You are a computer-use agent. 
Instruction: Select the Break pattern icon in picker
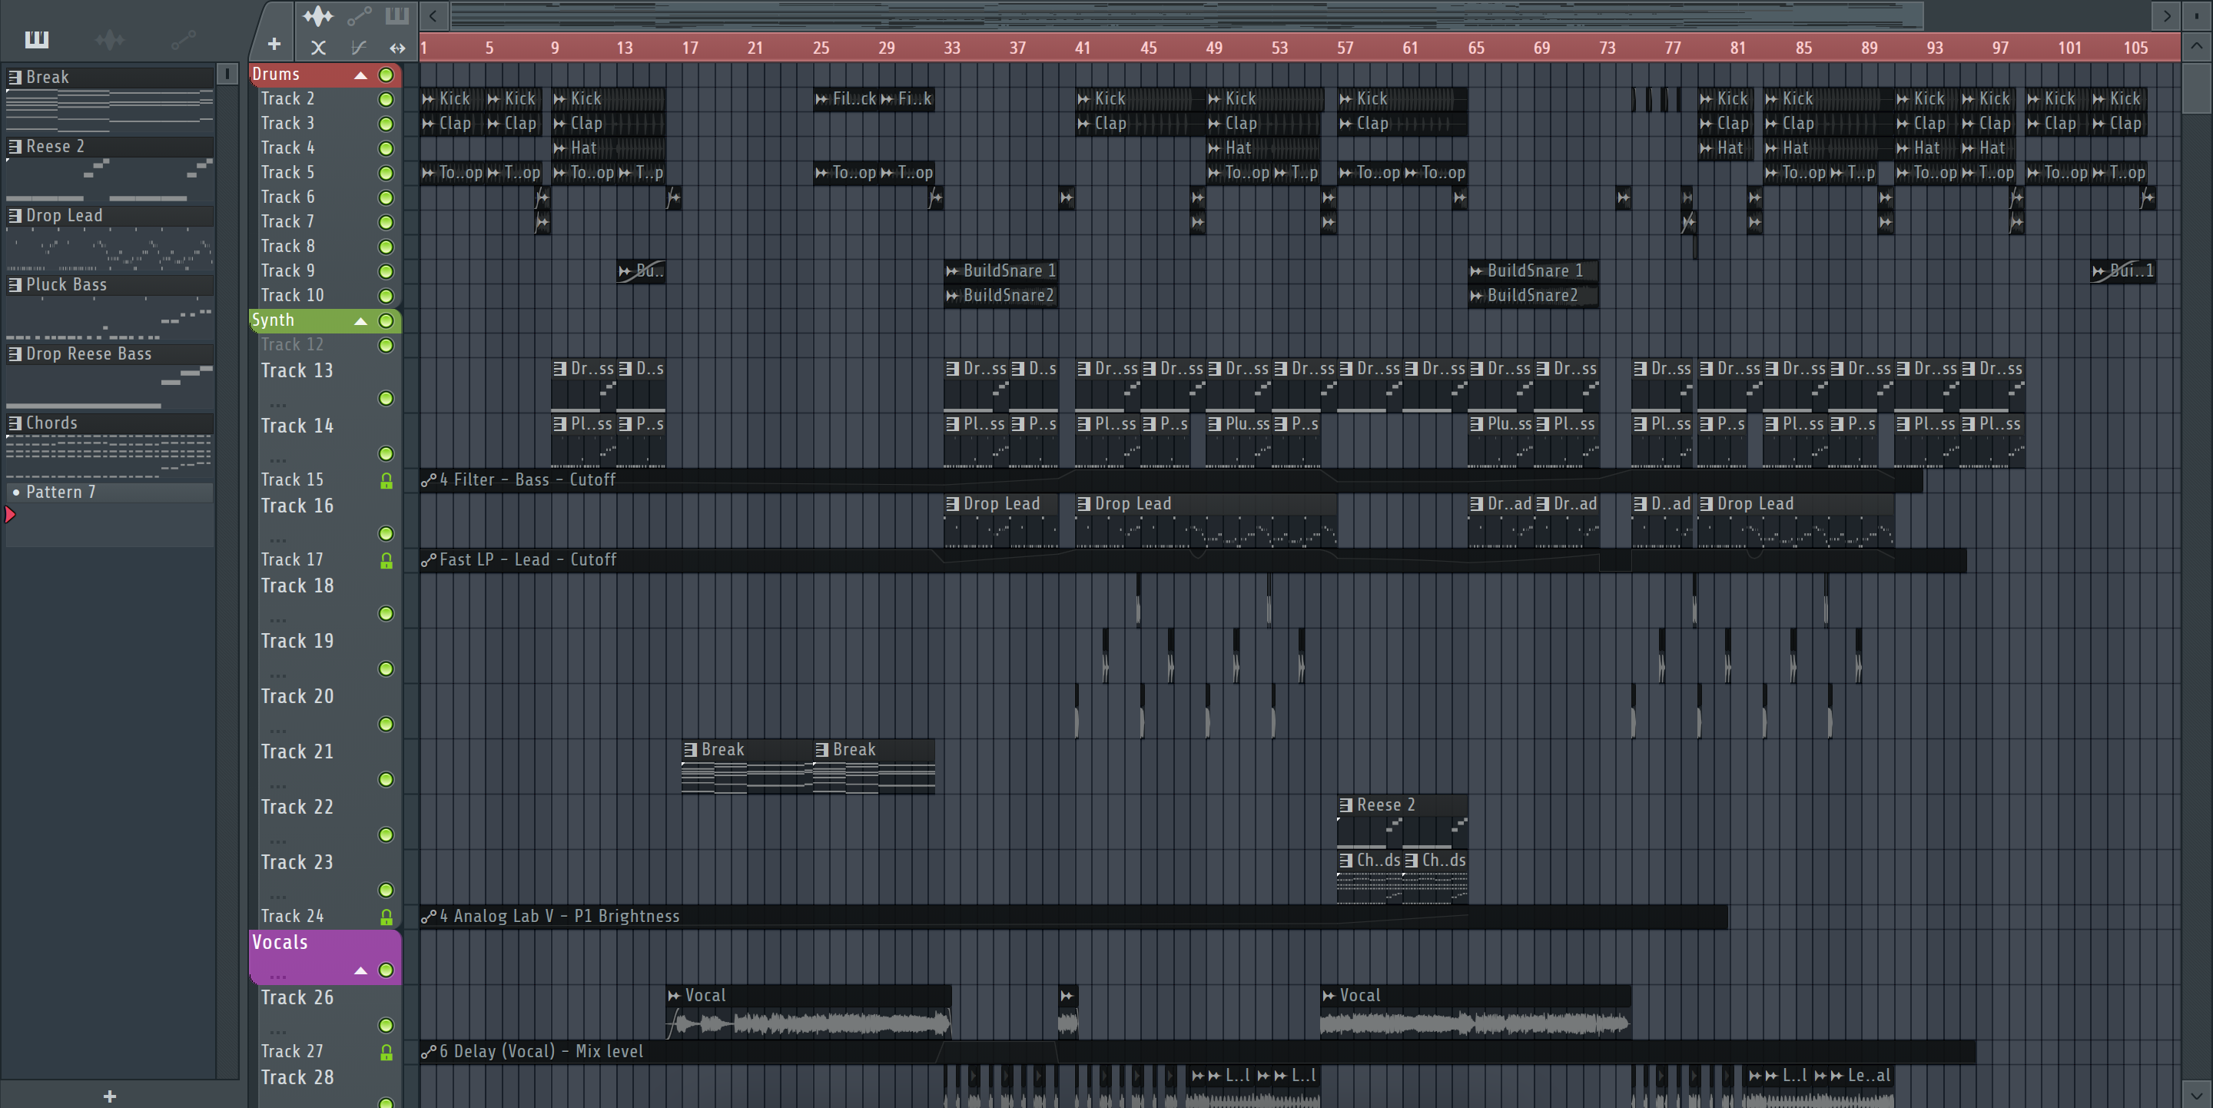[15, 76]
